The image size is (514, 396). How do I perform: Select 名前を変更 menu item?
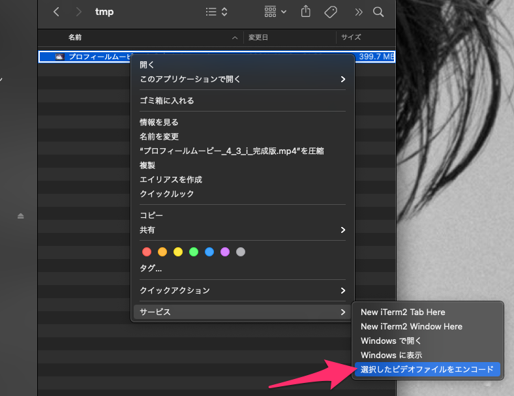coord(243,137)
